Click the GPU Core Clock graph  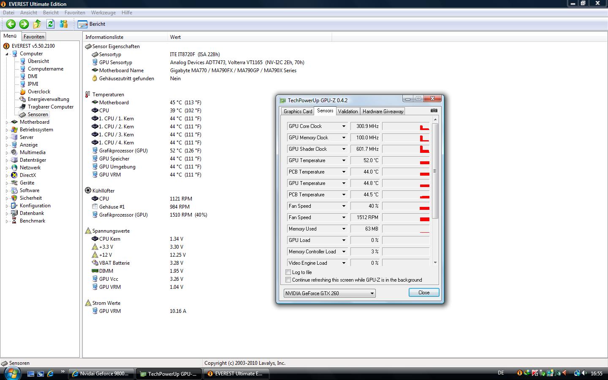pos(406,126)
